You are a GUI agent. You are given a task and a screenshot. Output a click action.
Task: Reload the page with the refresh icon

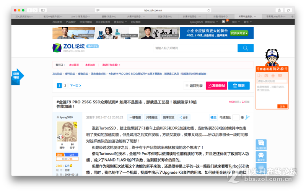(208, 10)
